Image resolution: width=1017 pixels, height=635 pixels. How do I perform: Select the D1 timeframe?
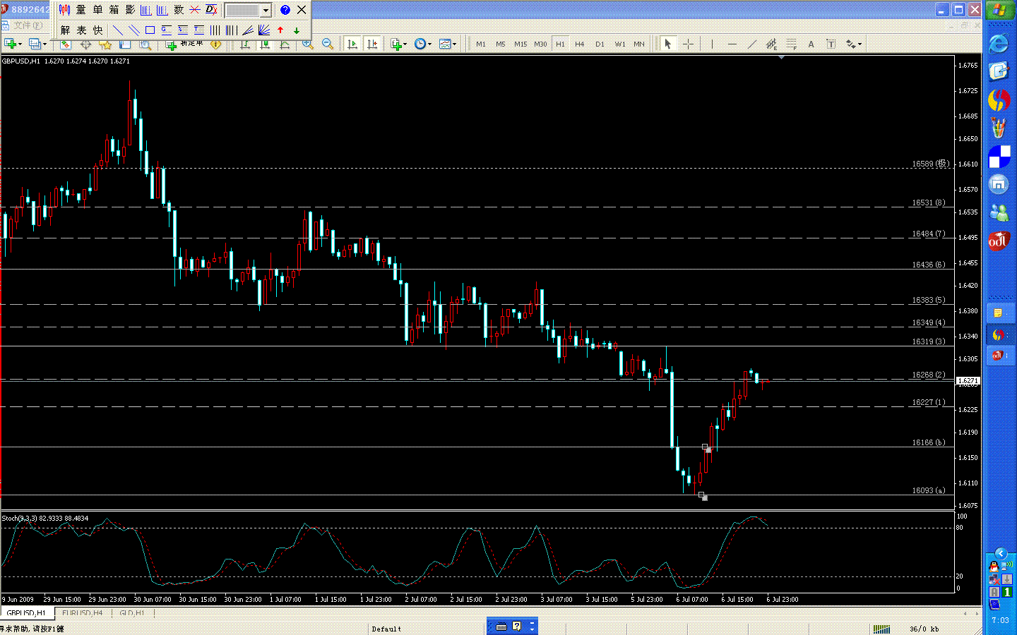600,44
